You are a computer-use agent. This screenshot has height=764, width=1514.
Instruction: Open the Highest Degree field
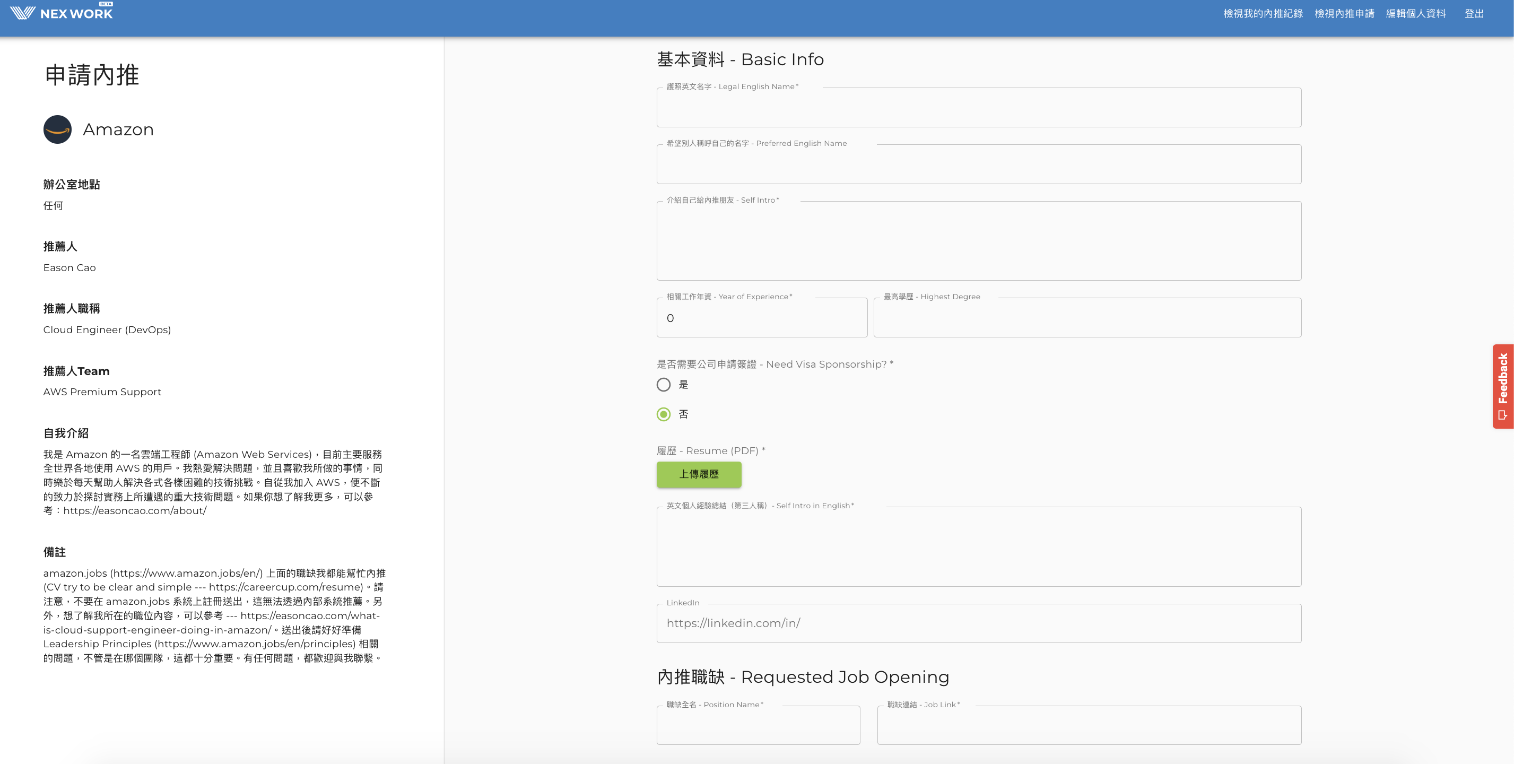1087,318
